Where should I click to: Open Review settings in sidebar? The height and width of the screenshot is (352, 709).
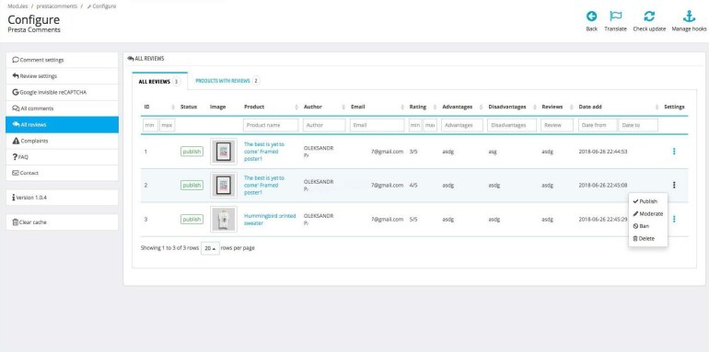tap(62, 76)
